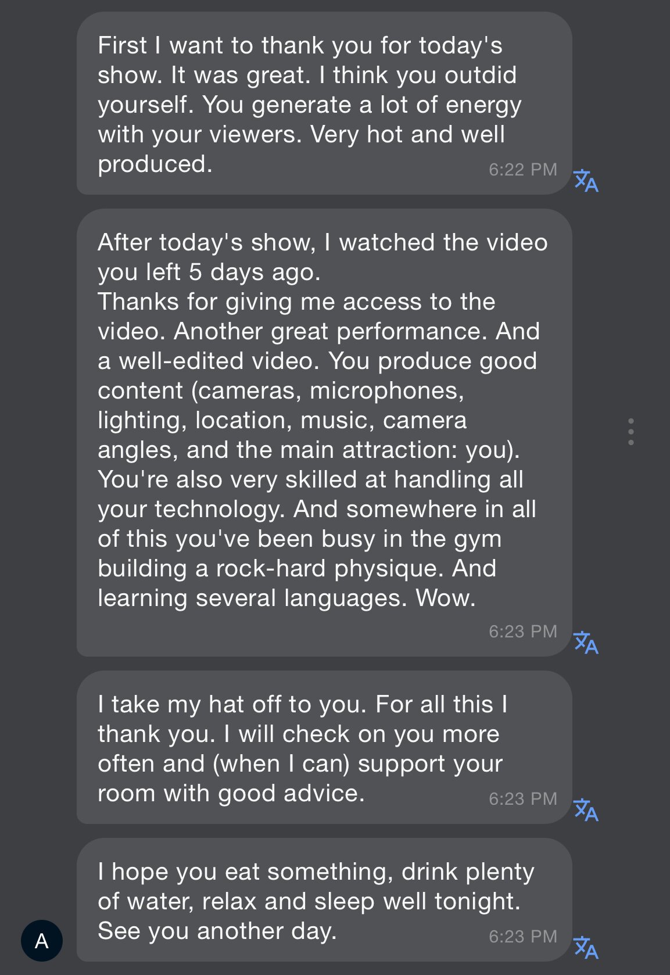Translate the "After today's show" long message
This screenshot has height=975, width=670.
[x=586, y=643]
